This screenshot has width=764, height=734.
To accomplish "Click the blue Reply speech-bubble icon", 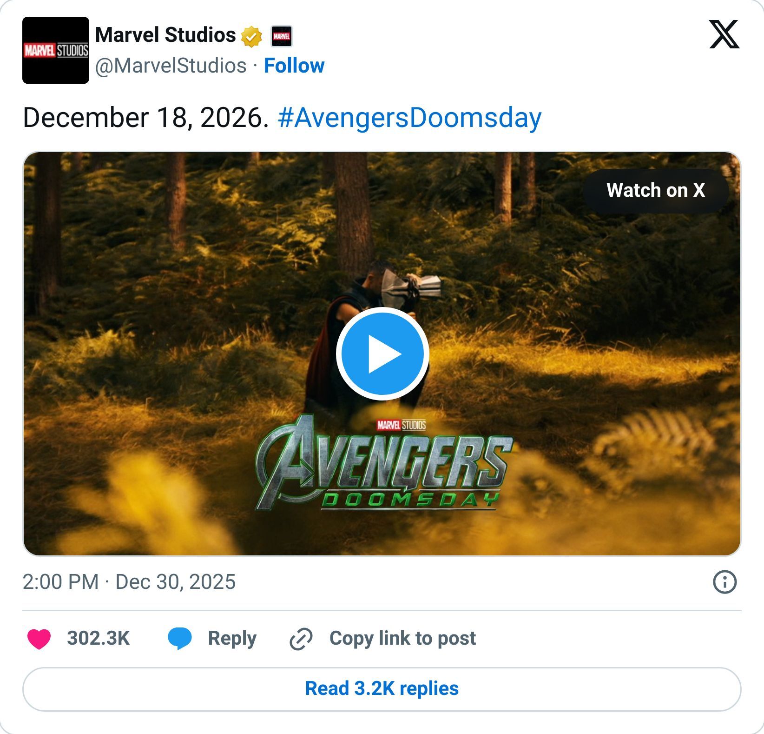I will pos(181,639).
